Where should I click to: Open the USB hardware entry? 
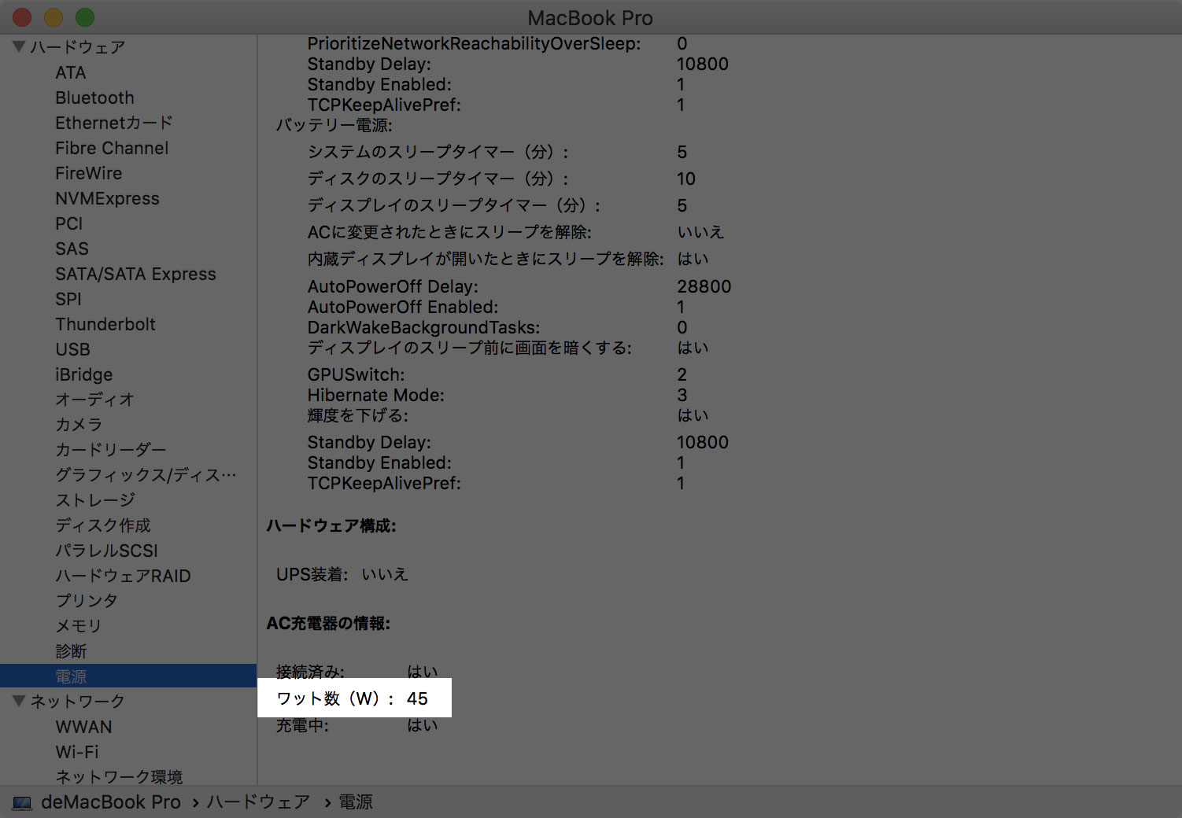(x=72, y=349)
